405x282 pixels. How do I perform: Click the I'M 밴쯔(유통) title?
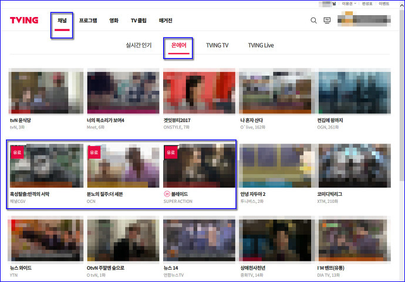tap(330, 268)
